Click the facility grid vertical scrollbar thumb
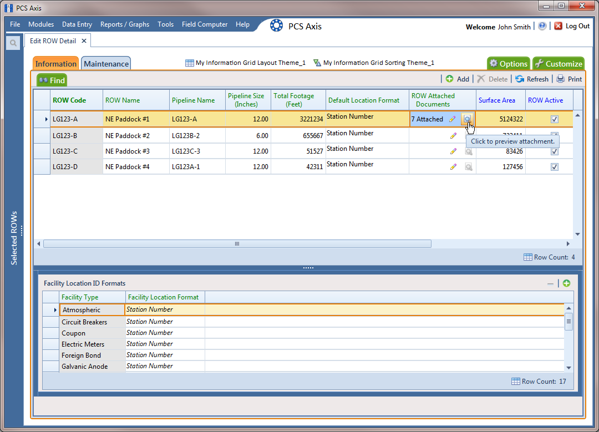Viewport: 599px width, 432px height. [569, 322]
